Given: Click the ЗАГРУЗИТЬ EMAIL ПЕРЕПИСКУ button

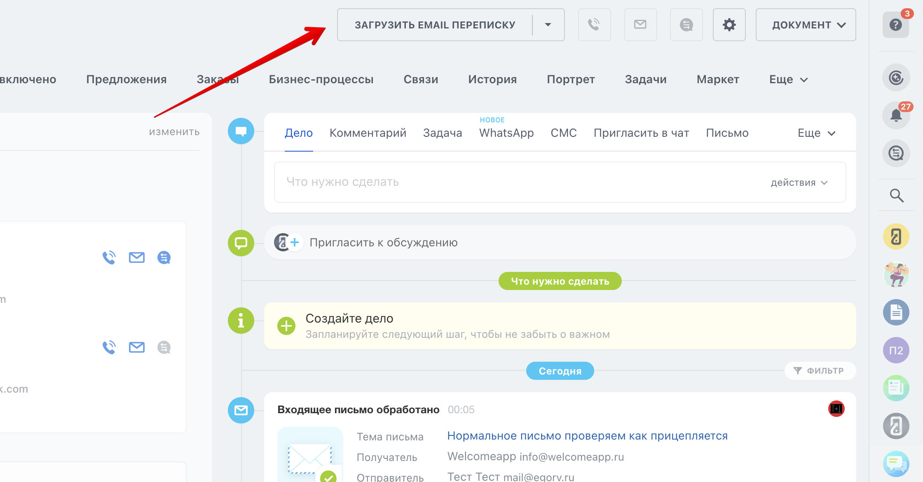Looking at the screenshot, I should [x=435, y=25].
